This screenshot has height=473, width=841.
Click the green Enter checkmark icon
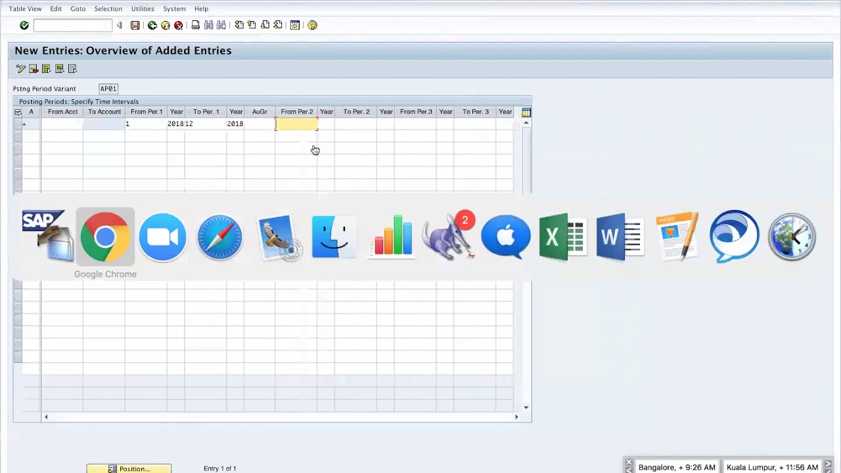click(x=24, y=25)
